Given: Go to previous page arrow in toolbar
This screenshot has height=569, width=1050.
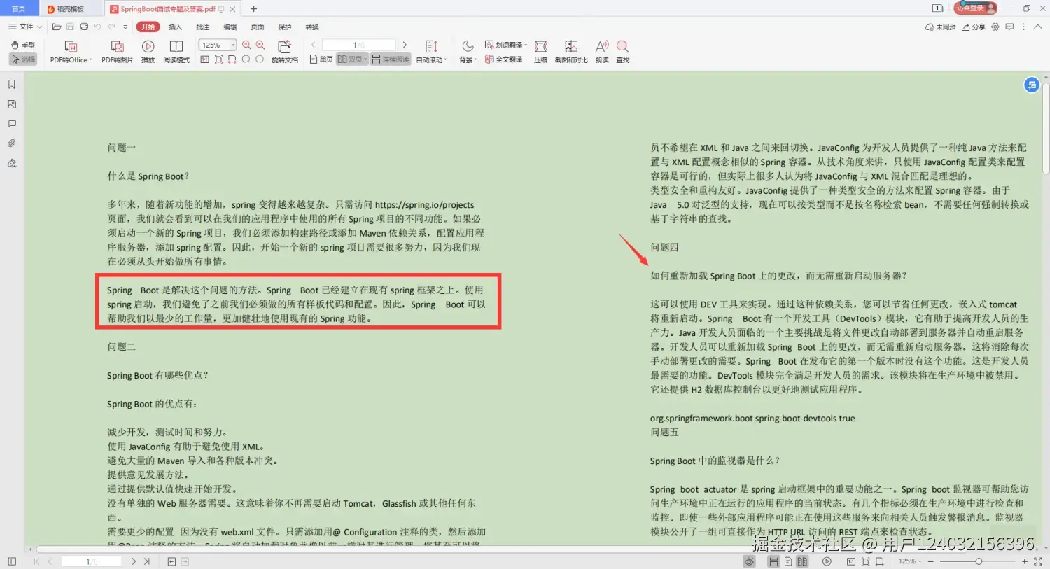Looking at the screenshot, I should coord(313,45).
